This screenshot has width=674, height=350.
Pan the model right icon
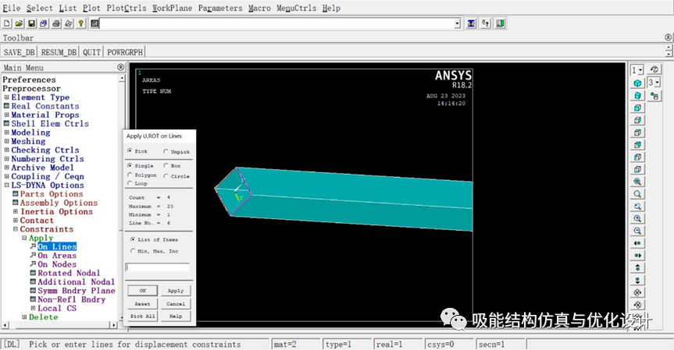637,255
